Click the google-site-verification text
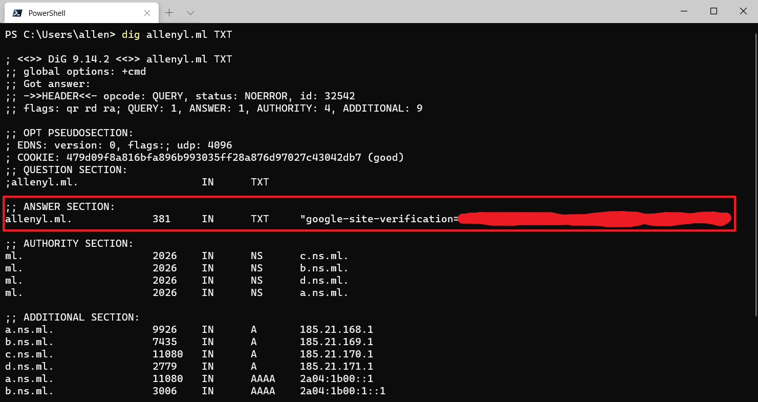This screenshot has height=402, width=758. pyautogui.click(x=379, y=219)
